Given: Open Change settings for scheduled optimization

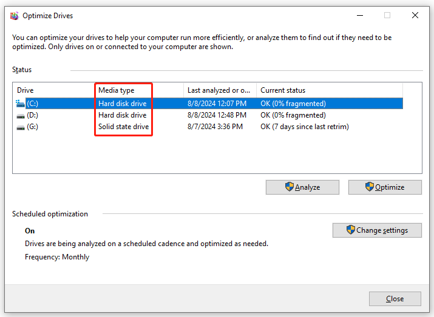Looking at the screenshot, I should point(377,230).
